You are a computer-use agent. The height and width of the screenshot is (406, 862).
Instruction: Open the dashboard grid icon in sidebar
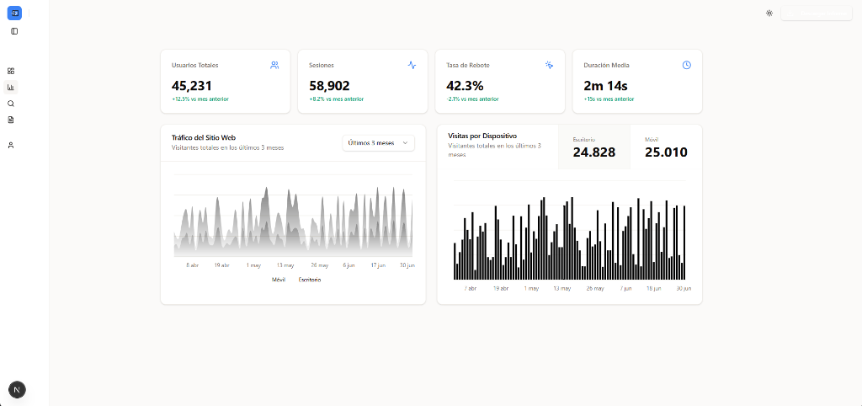tap(11, 71)
